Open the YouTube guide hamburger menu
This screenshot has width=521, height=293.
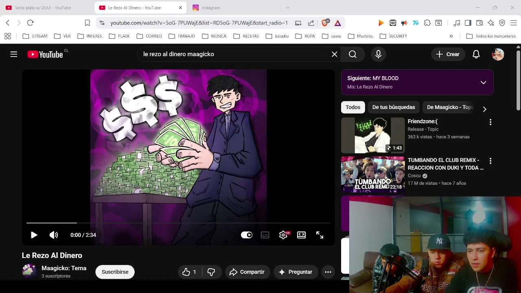click(14, 54)
